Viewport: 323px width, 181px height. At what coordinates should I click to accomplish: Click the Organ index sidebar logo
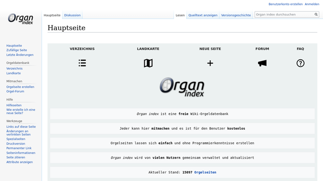click(x=21, y=19)
